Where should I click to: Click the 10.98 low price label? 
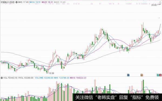[x=51, y=73]
